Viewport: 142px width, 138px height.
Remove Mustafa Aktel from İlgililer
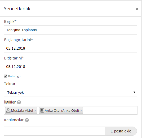click(35, 110)
